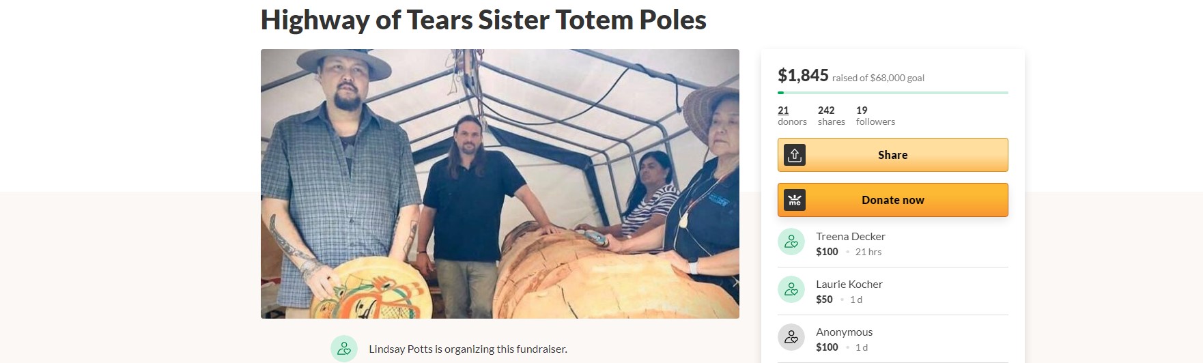Click the Anonymous donor avatar icon
This screenshot has height=363, width=1203.
click(791, 337)
